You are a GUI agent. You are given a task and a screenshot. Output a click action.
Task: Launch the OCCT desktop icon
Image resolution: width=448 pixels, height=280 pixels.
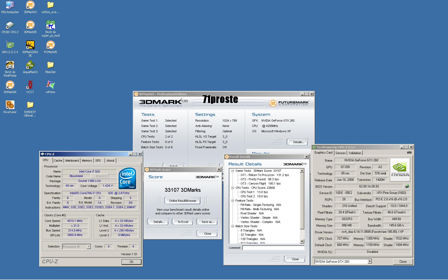pos(30,87)
